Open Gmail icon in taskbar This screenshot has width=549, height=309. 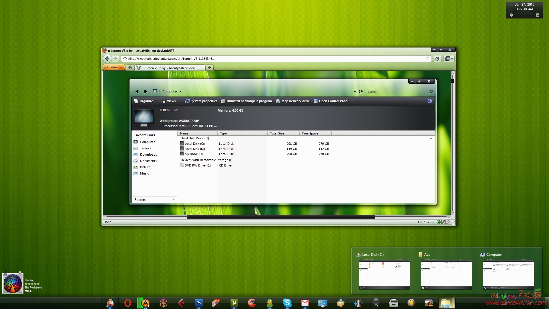tap(305, 303)
